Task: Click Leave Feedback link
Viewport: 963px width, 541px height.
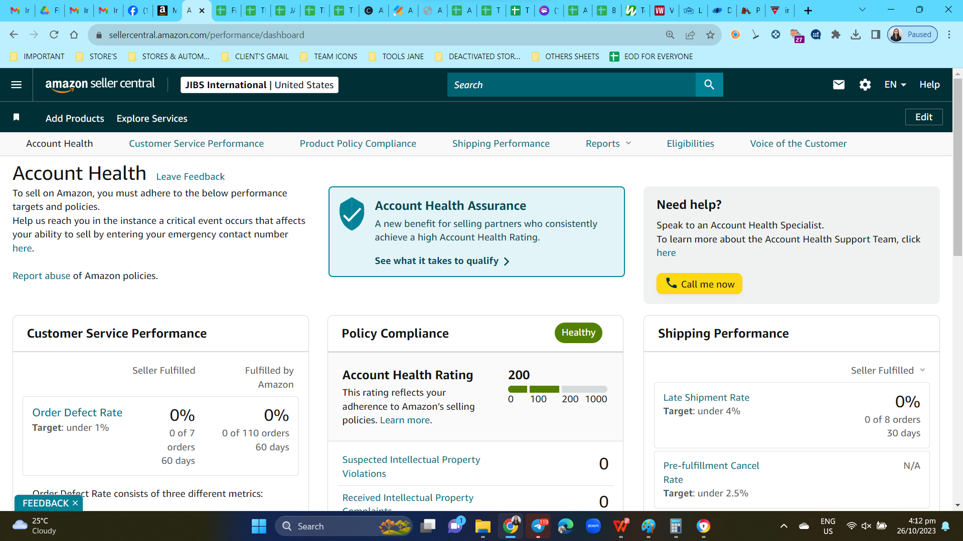Action: 190,176
